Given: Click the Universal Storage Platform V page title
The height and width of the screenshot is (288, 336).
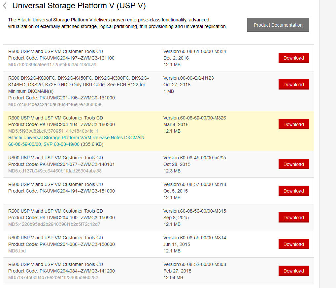Looking at the screenshot, I should click(x=79, y=6).
